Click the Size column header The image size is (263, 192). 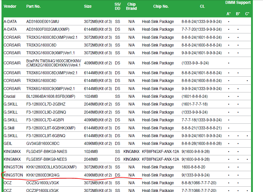[x=88, y=6]
